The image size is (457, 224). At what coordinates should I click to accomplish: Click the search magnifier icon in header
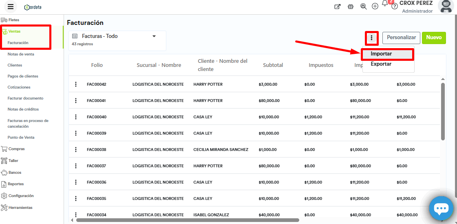click(x=363, y=7)
